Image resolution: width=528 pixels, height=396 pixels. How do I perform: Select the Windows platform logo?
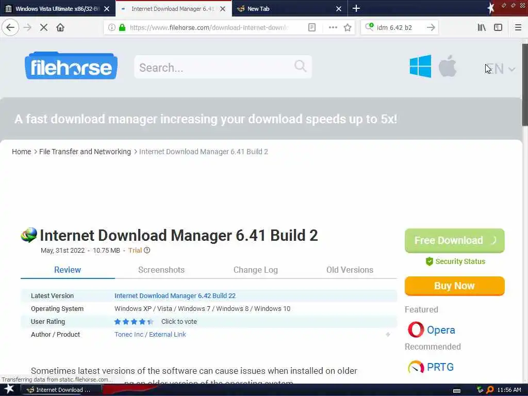(x=420, y=67)
